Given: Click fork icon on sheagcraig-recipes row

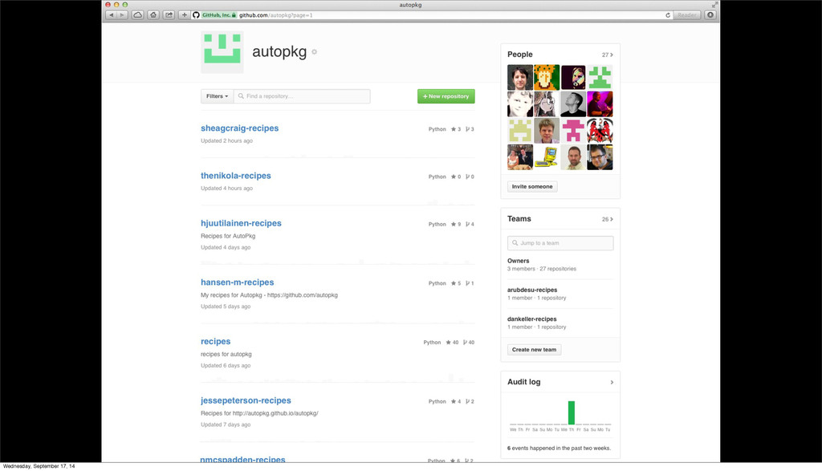Looking at the screenshot, I should [467, 129].
